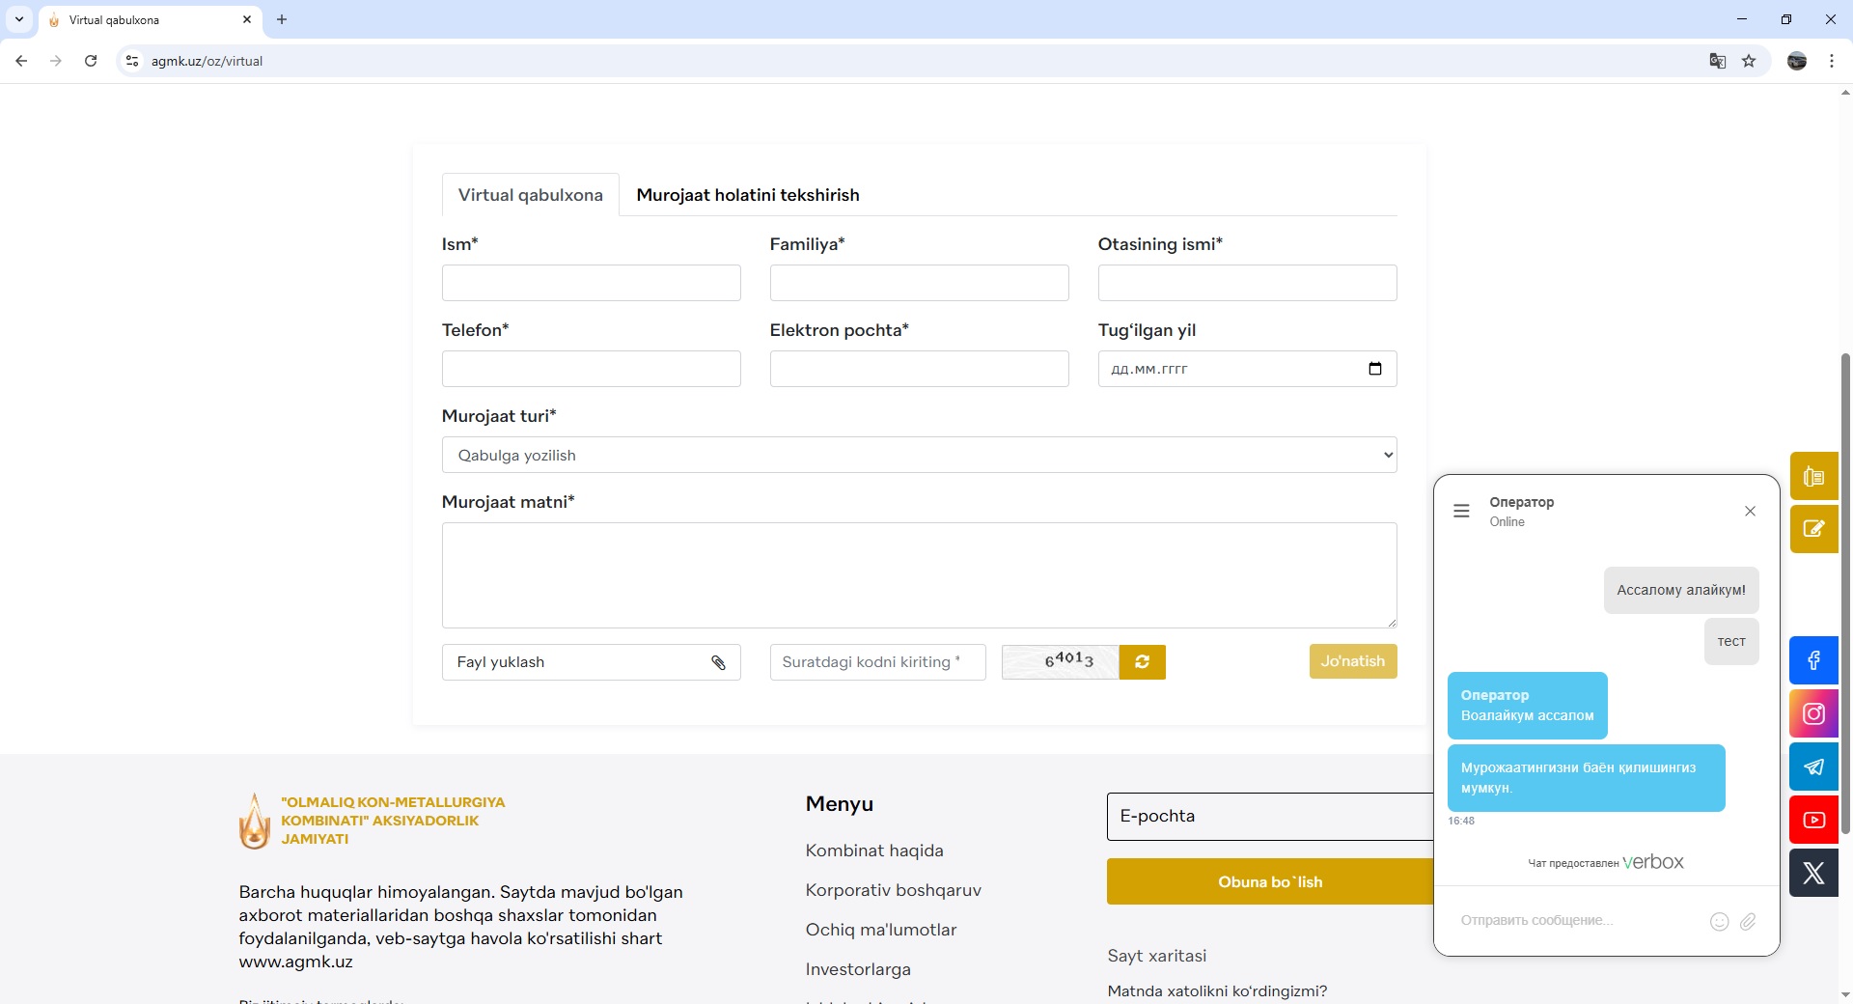This screenshot has width=1853, height=1004.
Task: Close the Оператор chat widget
Action: [x=1750, y=511]
